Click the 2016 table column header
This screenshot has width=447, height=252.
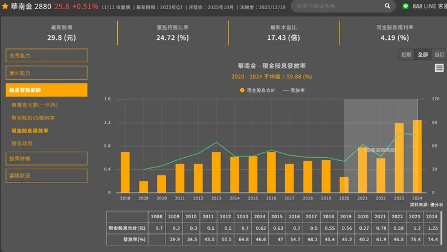(x=294, y=217)
